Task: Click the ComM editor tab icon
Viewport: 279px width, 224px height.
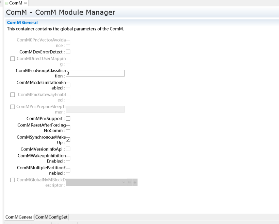Action: point(6,3)
